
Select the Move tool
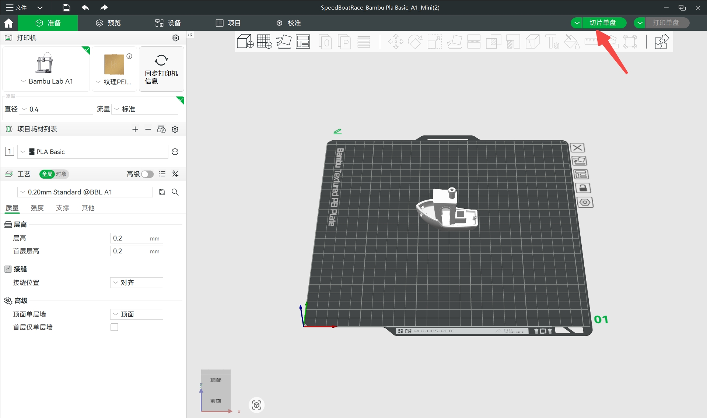pyautogui.click(x=396, y=42)
